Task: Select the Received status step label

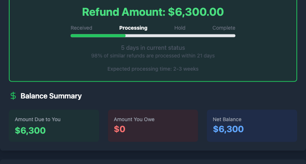Action: (81, 28)
